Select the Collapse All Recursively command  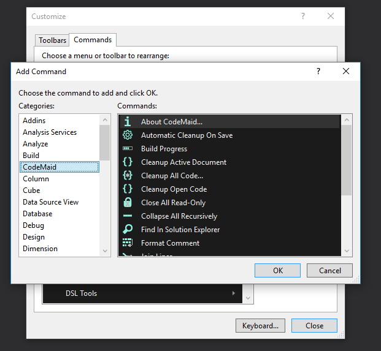229,216
